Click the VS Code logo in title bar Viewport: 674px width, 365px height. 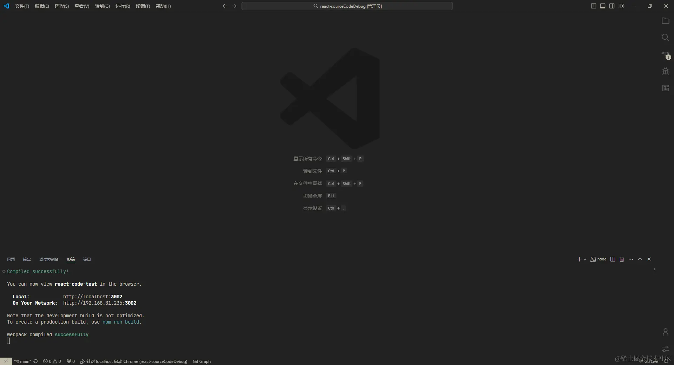6,6
